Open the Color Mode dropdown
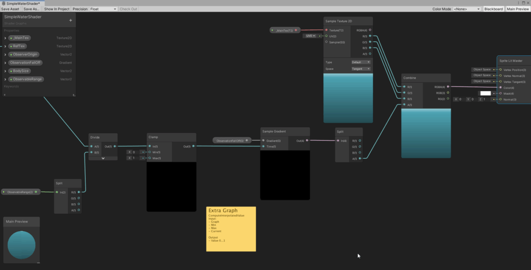This screenshot has height=270, width=531. click(x=467, y=9)
